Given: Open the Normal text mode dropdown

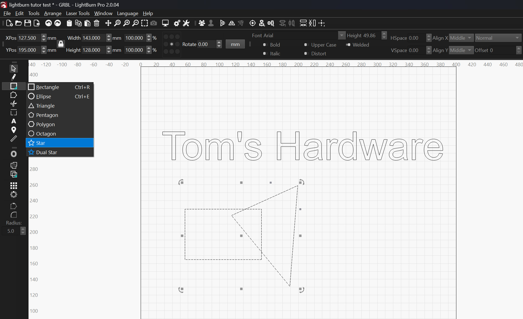Looking at the screenshot, I should coord(497,38).
